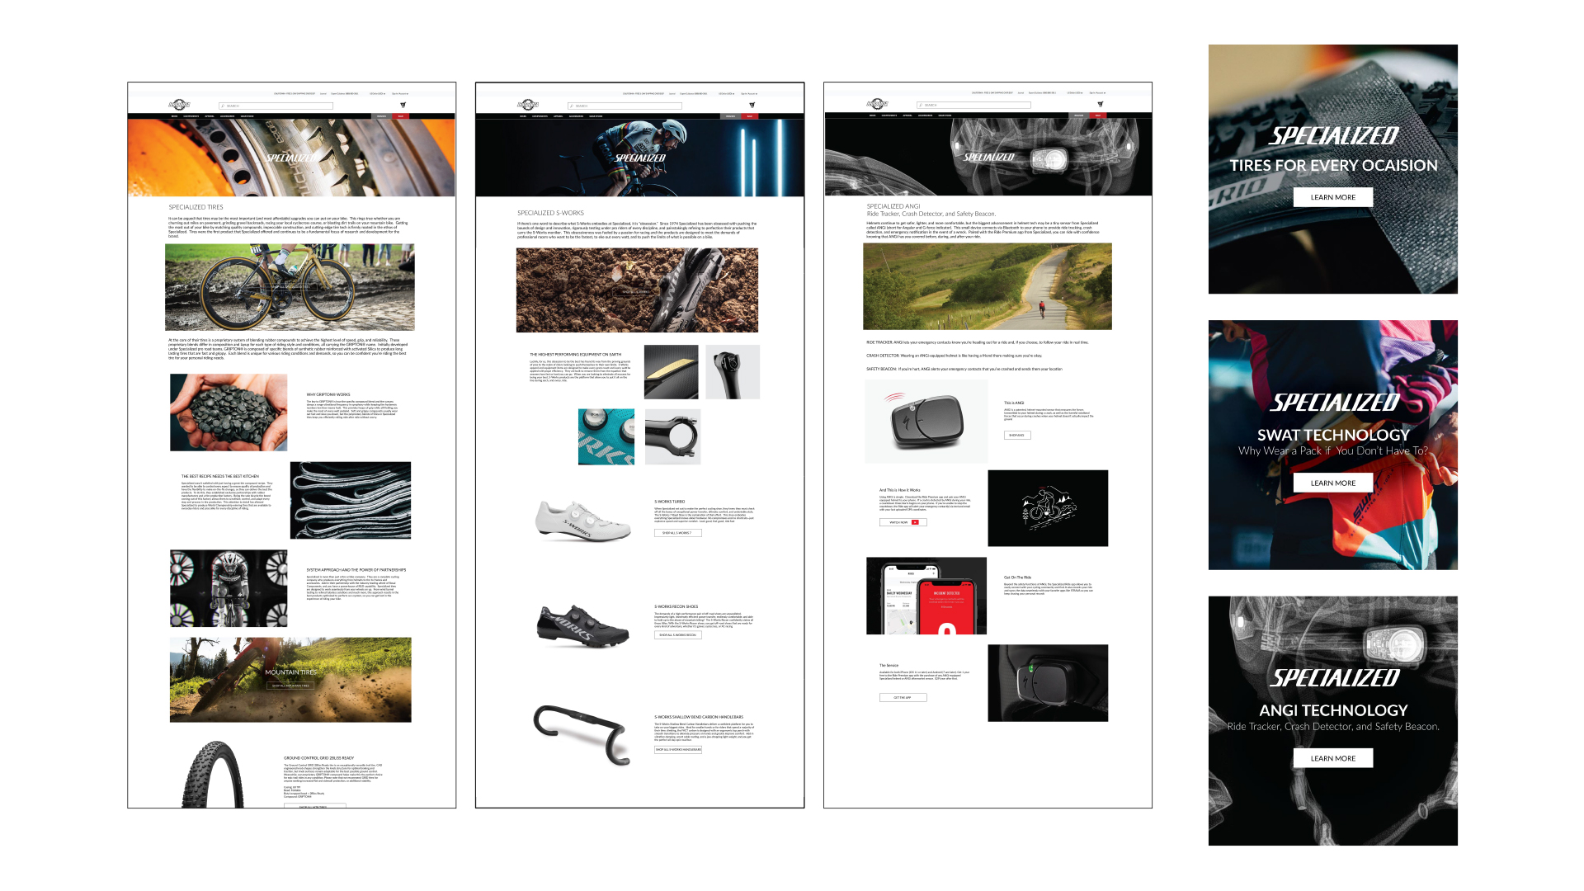The width and height of the screenshot is (1584, 891).
Task: Open the US Dollar currency dropdown on S-Works page
Action: (726, 93)
